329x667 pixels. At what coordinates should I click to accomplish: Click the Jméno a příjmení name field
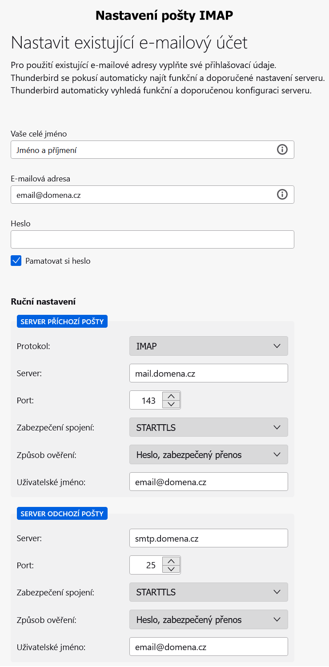click(152, 150)
